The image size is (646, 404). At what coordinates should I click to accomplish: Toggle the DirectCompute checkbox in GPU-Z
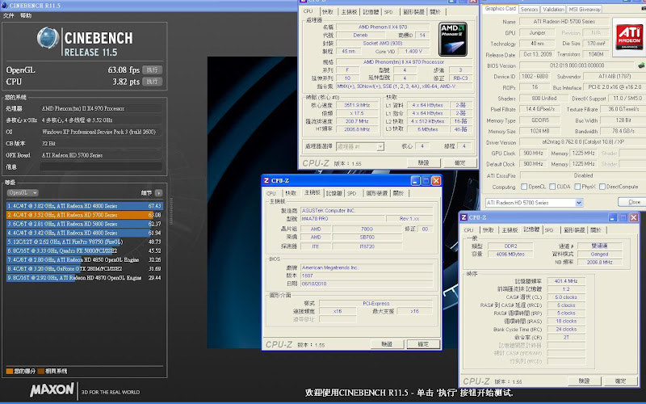pyautogui.click(x=602, y=187)
